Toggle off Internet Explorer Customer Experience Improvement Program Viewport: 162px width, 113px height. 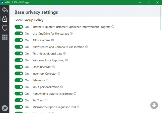(19, 27)
